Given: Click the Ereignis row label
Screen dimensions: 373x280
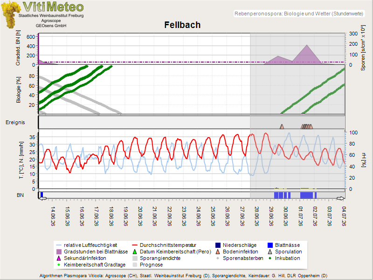Looking at the screenshot, I should click(x=15, y=122).
